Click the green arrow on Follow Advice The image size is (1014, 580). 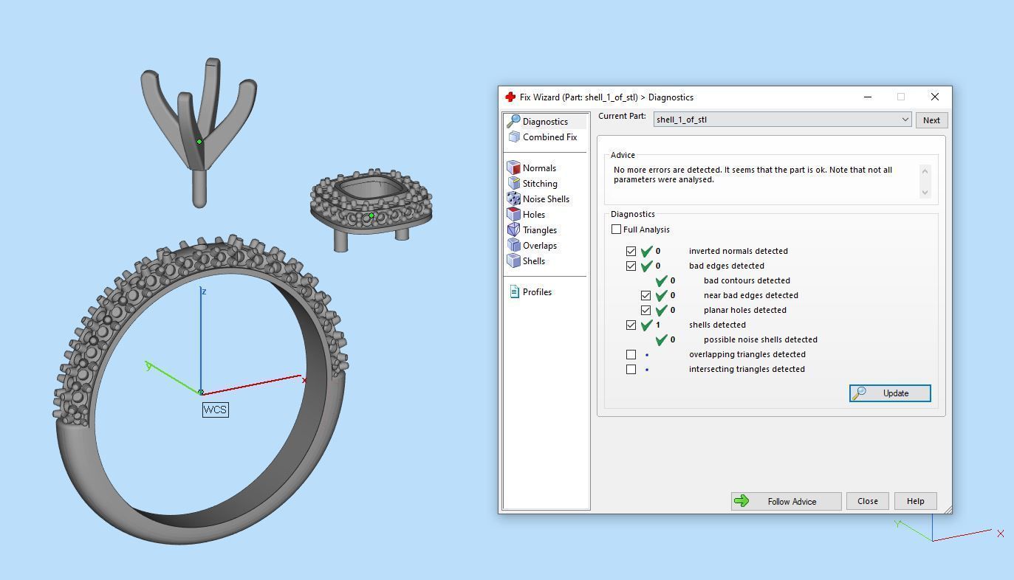742,501
